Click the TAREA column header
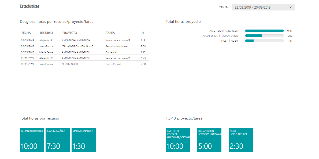319x159 pixels. coord(110,33)
